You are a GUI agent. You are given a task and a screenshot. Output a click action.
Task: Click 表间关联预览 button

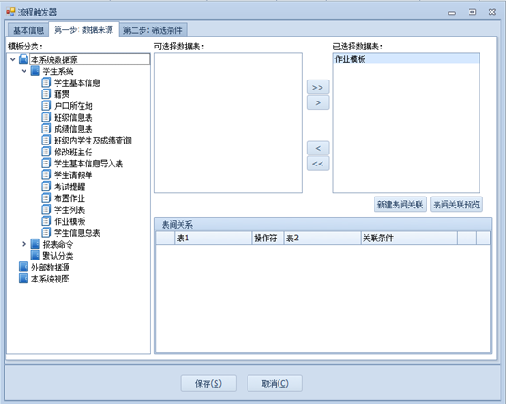click(x=457, y=205)
